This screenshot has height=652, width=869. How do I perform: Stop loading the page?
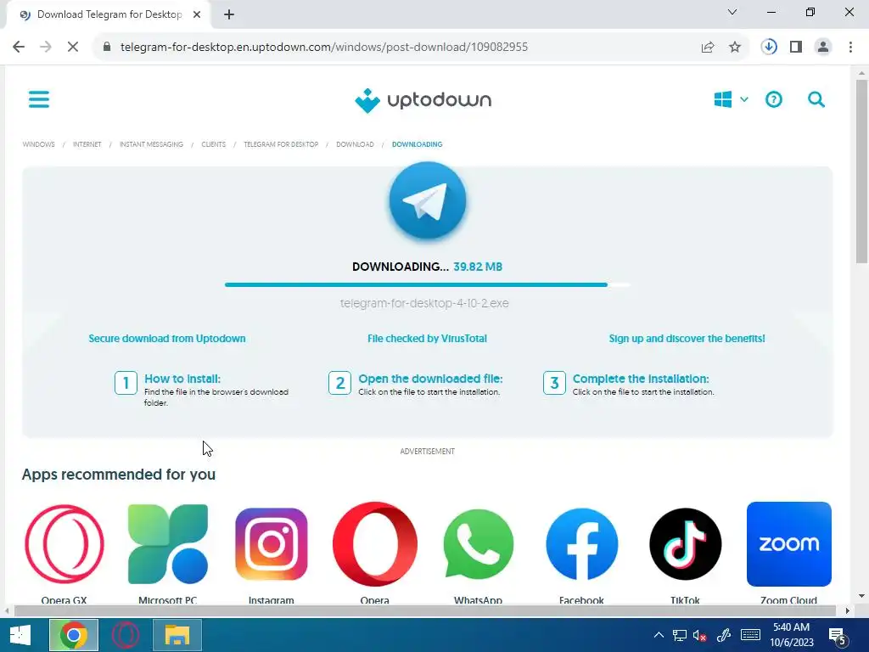pyautogui.click(x=73, y=48)
